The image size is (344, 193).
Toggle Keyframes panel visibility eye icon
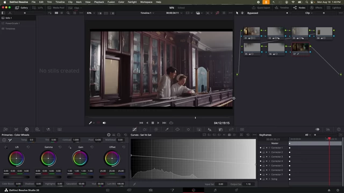pos(317,130)
